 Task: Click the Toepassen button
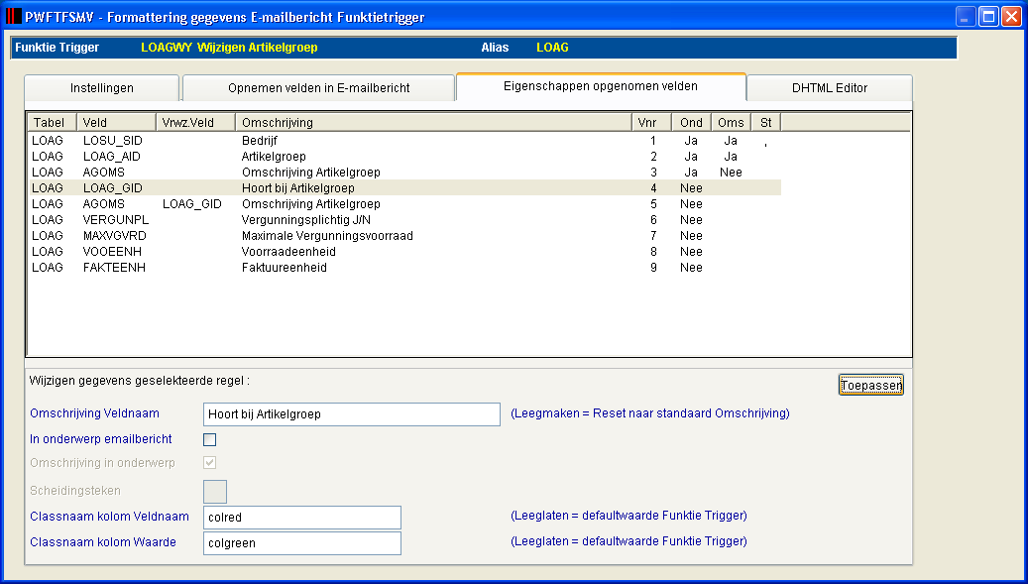pos(870,386)
